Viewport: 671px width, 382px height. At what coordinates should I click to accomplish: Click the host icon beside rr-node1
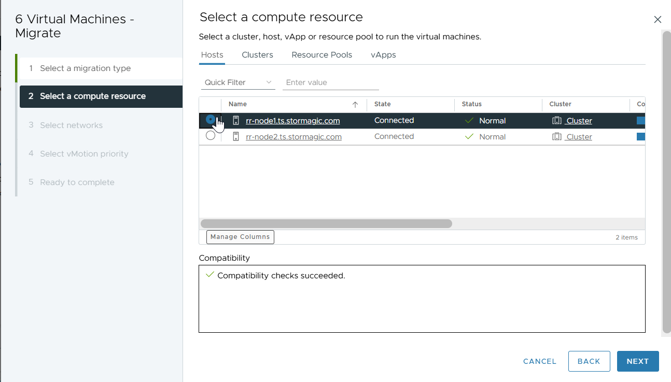[x=236, y=121]
